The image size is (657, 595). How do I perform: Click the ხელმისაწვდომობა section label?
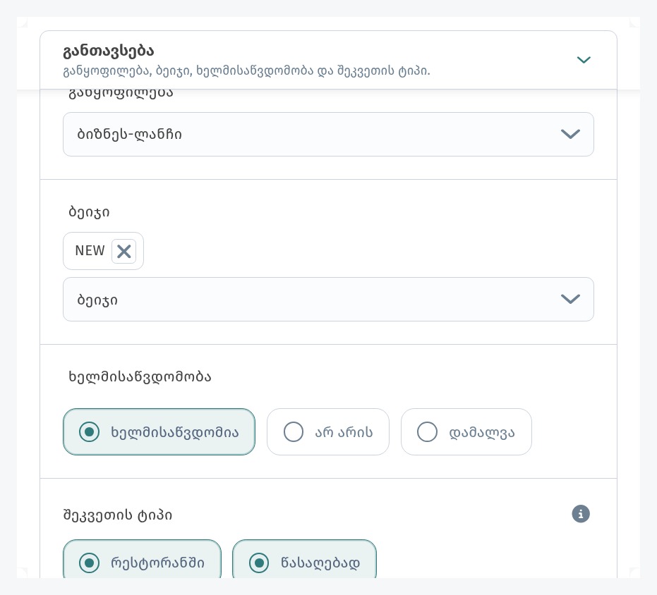[140, 376]
